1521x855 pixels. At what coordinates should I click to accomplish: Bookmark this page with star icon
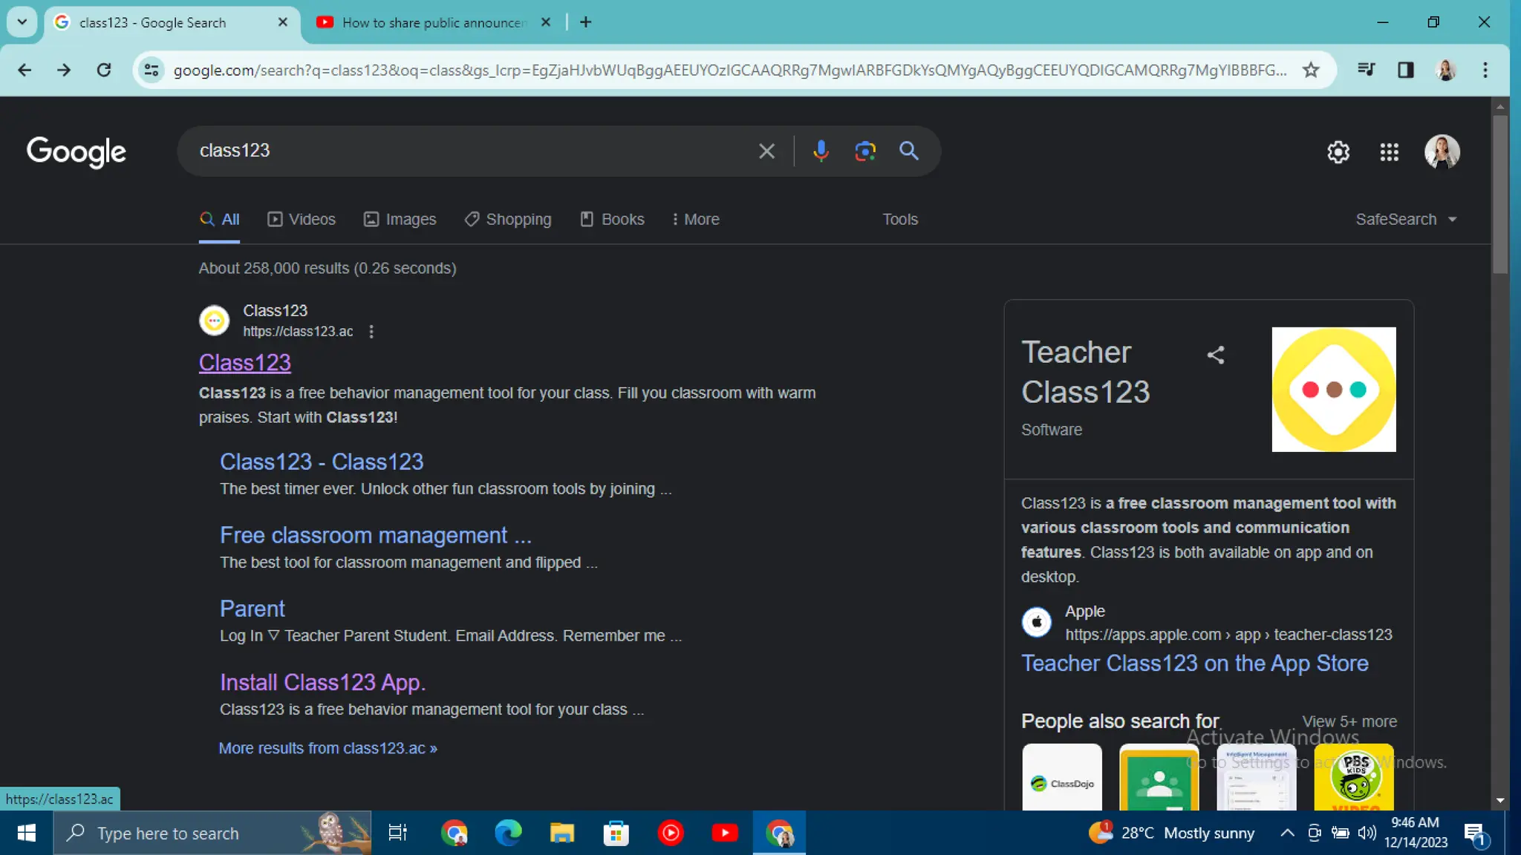tap(1311, 70)
